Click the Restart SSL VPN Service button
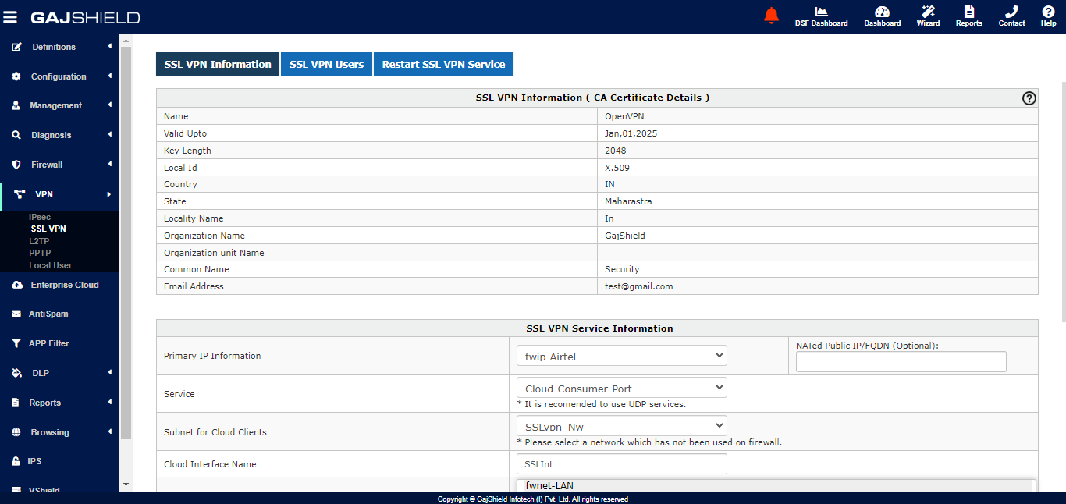This screenshot has width=1066, height=504. click(443, 65)
